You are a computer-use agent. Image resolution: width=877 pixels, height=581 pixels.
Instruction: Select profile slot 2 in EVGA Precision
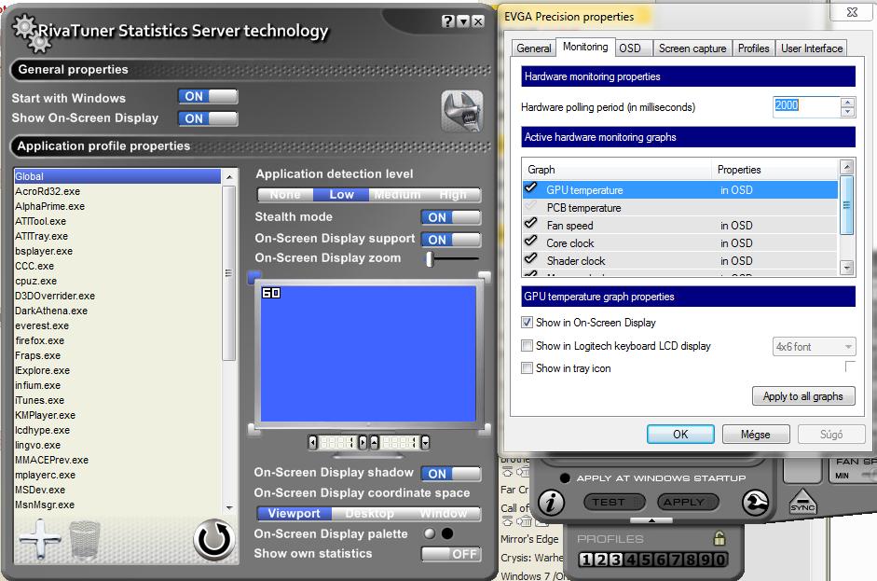[600, 560]
